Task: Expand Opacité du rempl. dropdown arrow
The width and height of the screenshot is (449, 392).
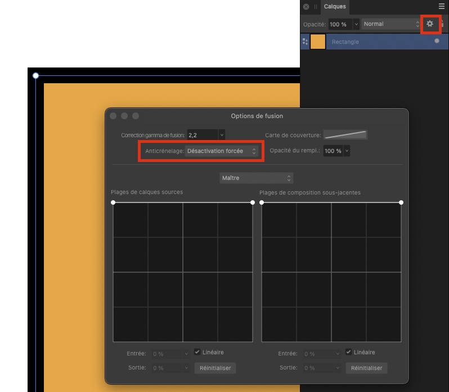Action: [347, 151]
